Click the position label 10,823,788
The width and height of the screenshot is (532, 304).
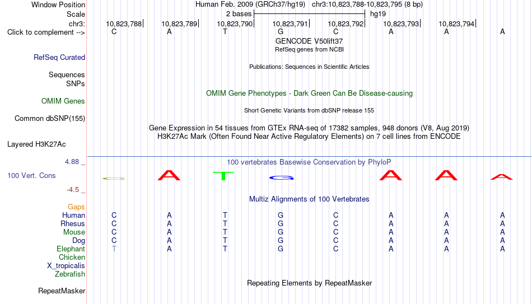pos(124,24)
